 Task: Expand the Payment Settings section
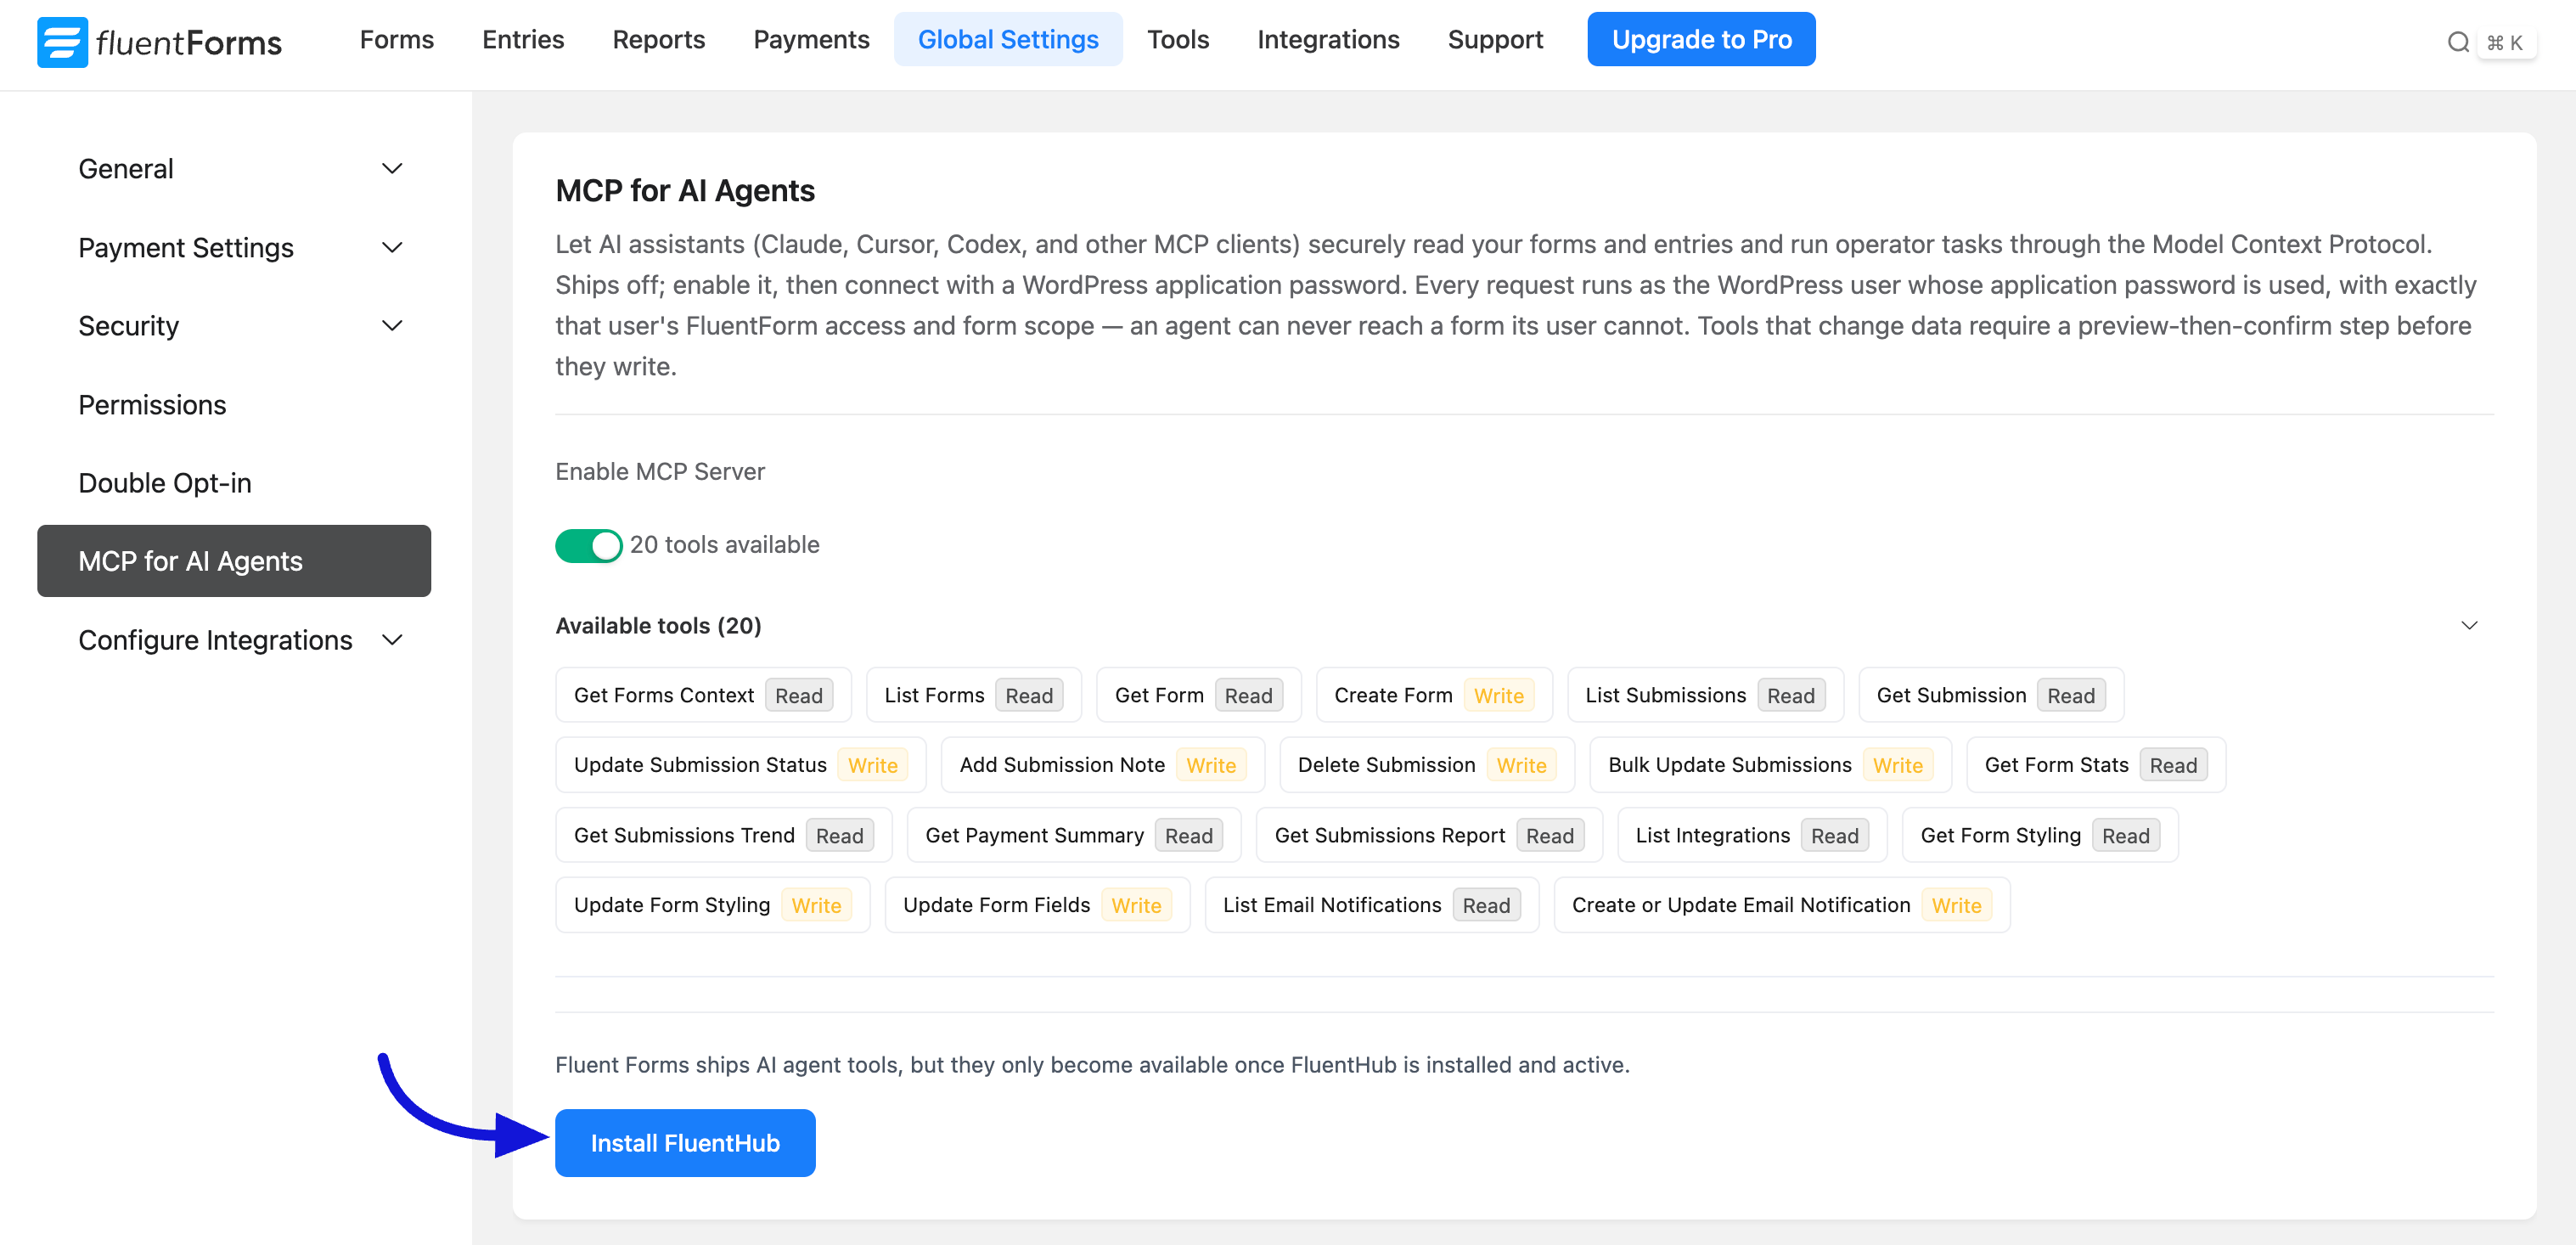(x=240, y=247)
